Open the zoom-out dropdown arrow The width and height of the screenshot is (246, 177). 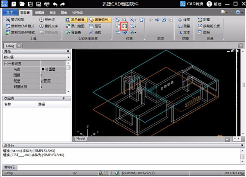coord(135,27)
